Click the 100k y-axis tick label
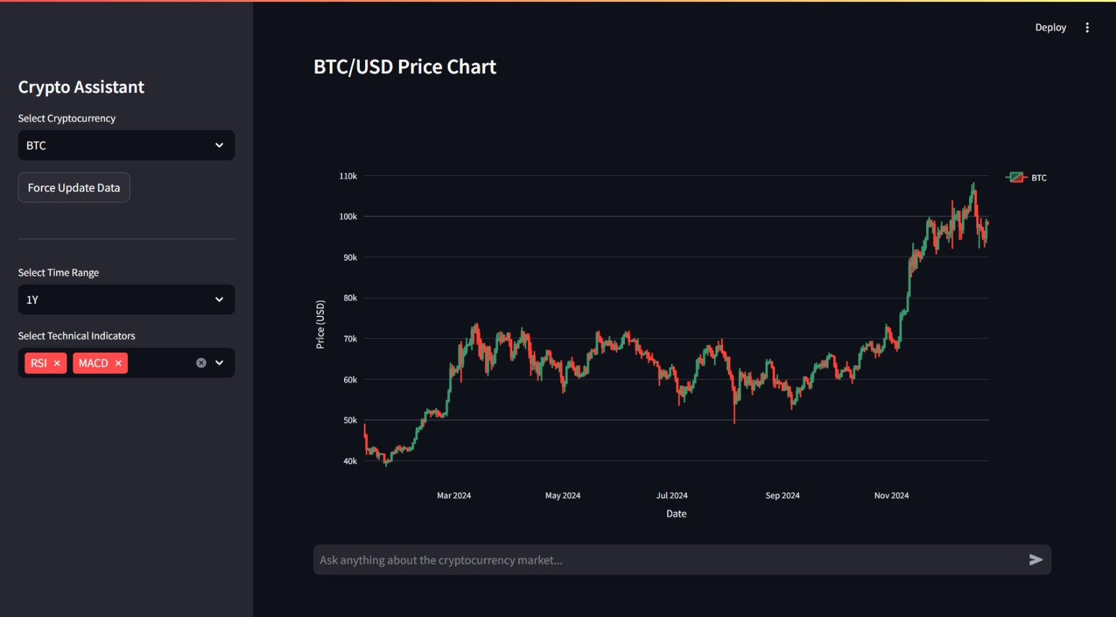Screen dimensions: 1116x617 348,217
